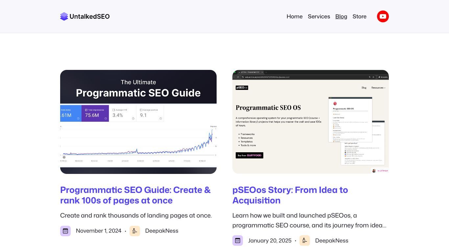The height and width of the screenshot is (252, 449).
Task: Open the Programmatic SEO Guide thumbnail image
Action: pos(138,122)
